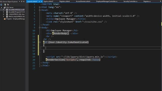
Task: Click the server icon of .\SQLEXPRESS
Action: [7, 14]
